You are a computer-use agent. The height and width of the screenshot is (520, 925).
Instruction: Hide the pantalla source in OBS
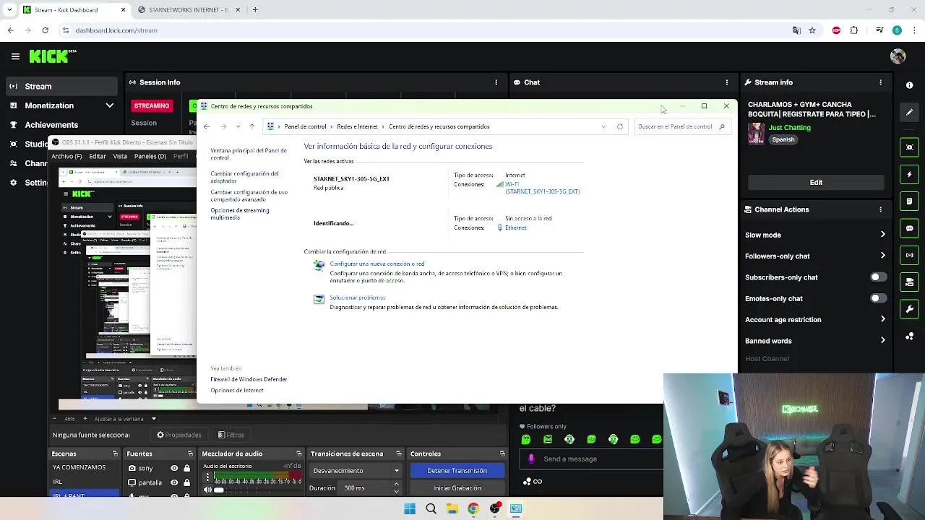174,482
